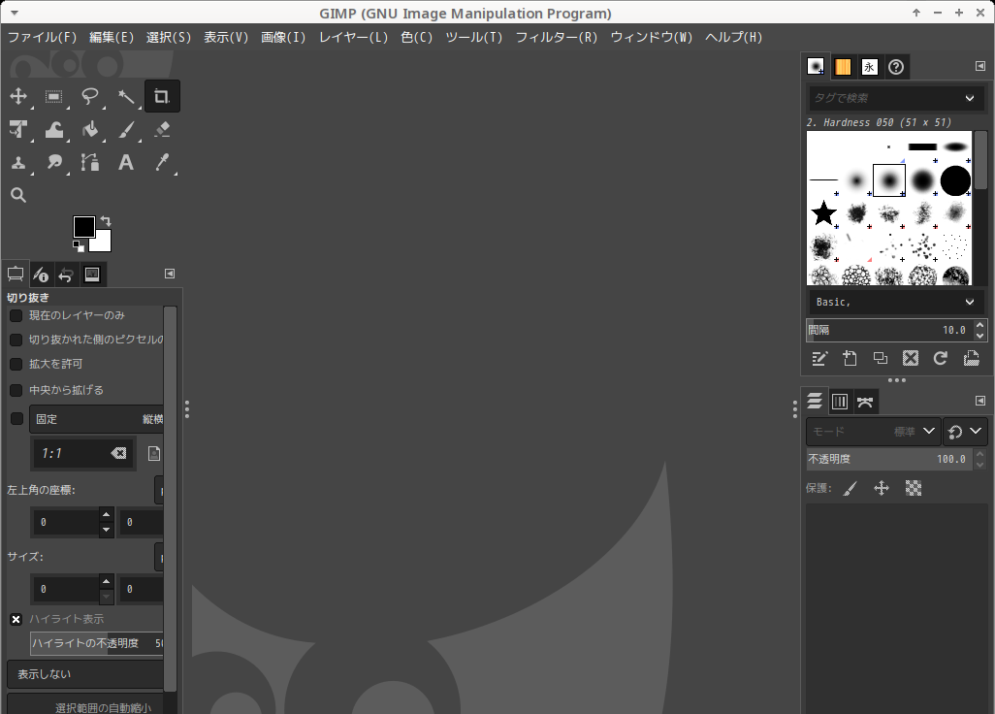Select the Zoom magnifier tool
Viewport: 995px width, 714px height.
[x=18, y=196]
